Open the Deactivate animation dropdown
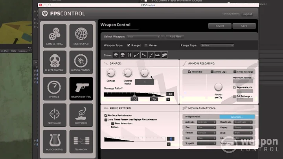Viewport: 283px width, 159px height. pos(243,122)
